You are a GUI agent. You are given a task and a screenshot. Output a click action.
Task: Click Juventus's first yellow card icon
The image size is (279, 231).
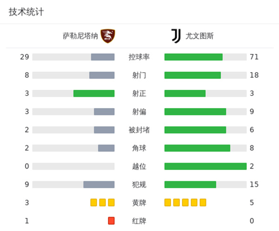point(168,203)
